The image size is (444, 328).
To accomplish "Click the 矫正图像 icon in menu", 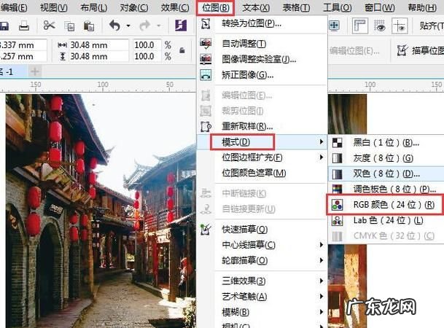I will pos(206,75).
